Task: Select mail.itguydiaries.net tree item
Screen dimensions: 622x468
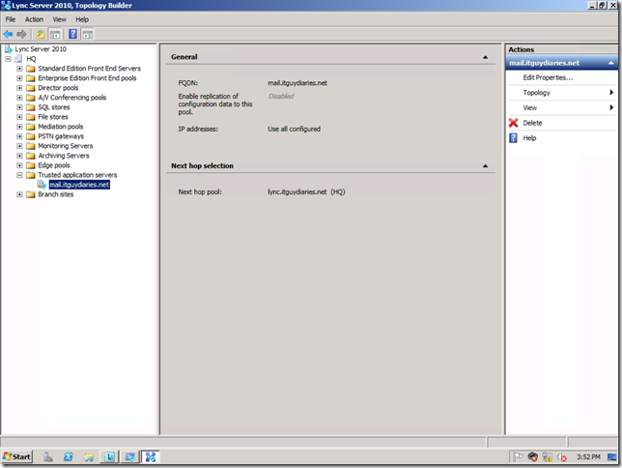Action: [79, 185]
